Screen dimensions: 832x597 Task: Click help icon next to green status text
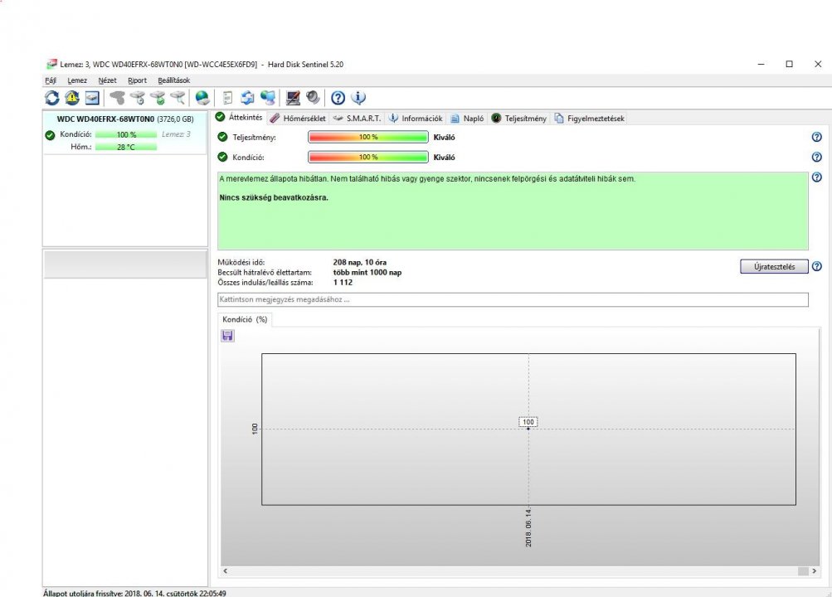click(x=816, y=177)
